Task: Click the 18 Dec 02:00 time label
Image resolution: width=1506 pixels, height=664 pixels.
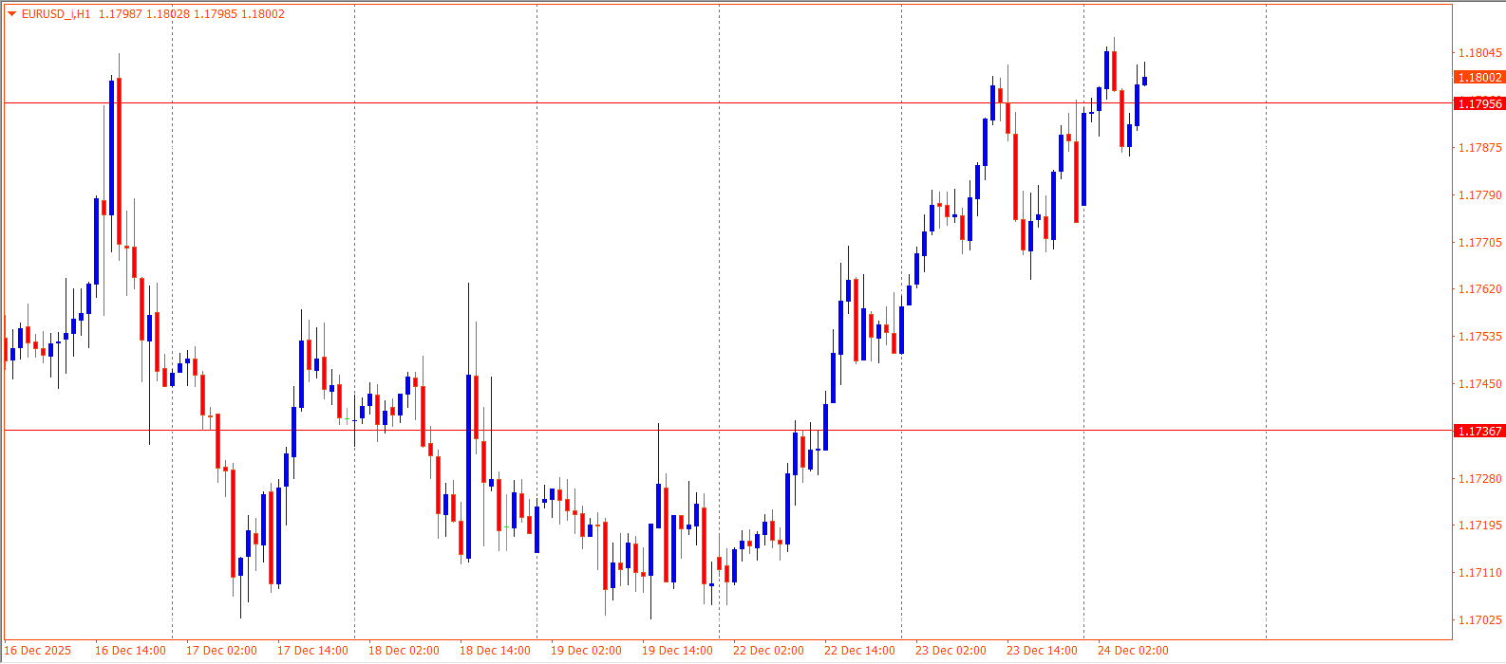Action: tap(404, 651)
